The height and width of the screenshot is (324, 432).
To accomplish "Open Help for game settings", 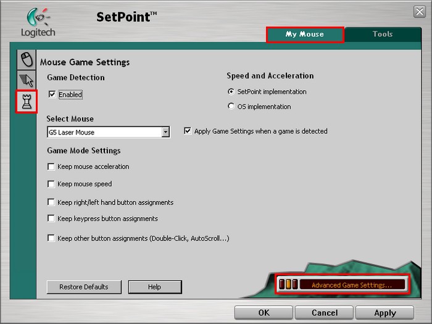I will tap(155, 287).
